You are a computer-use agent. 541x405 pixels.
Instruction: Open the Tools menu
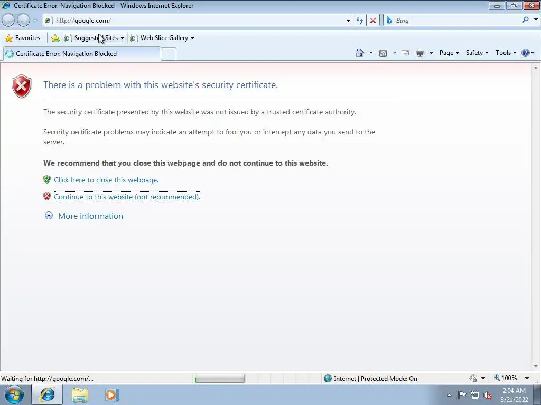click(506, 53)
